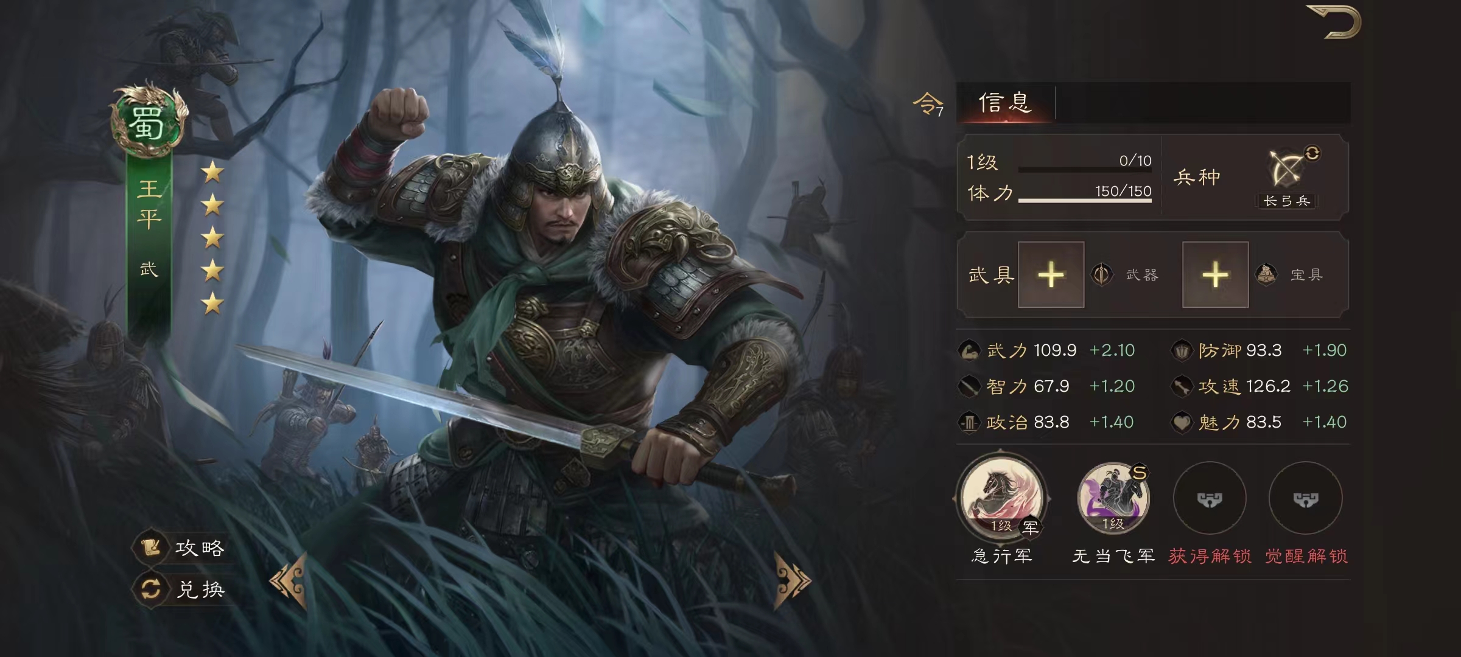Click the level experience progress bar

point(1085,170)
